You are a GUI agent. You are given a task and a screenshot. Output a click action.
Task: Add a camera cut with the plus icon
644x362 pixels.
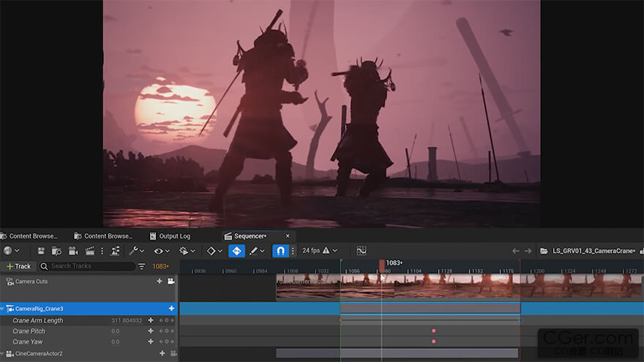coord(160,281)
